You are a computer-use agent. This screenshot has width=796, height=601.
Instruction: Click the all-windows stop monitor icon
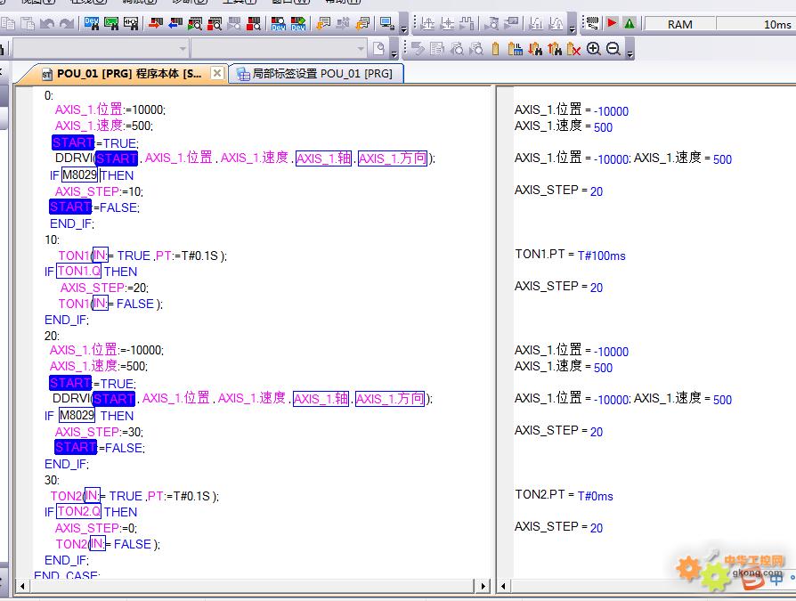pyautogui.click(x=254, y=23)
